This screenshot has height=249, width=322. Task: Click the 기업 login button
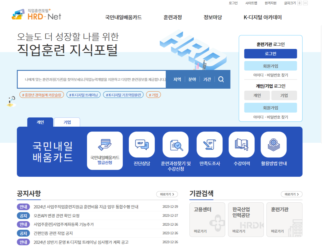284,95
